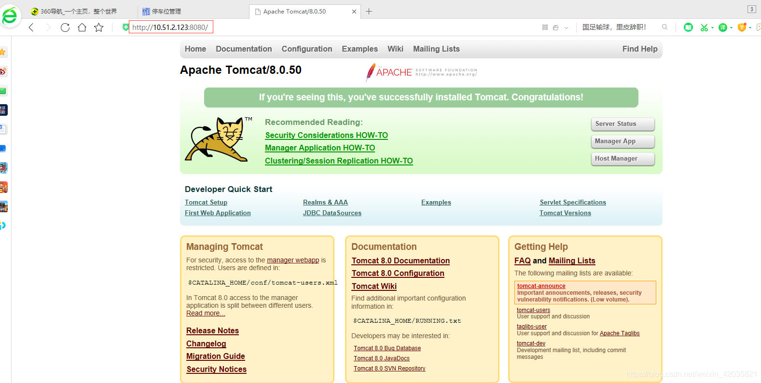Reload the page with the refresh icon
Screen dimensions: 761x383
click(65, 27)
